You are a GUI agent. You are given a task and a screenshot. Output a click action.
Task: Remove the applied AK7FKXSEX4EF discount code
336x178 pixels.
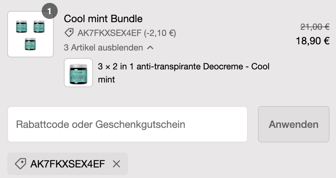tap(116, 164)
